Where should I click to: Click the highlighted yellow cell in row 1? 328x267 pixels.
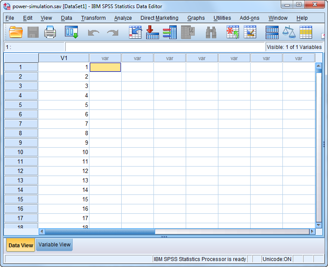click(105, 67)
